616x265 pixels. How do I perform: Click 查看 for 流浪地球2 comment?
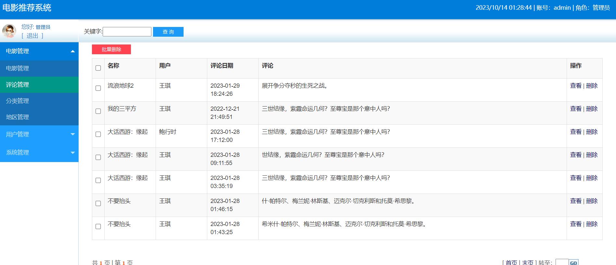tap(576, 86)
